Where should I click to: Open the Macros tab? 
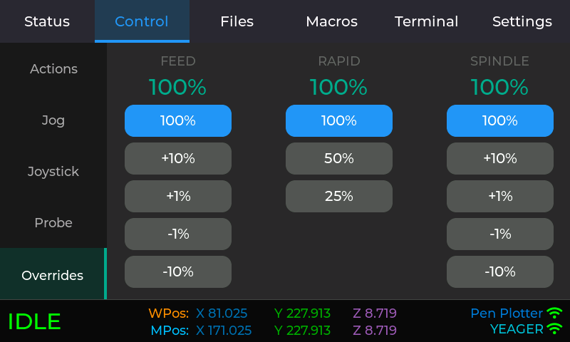(331, 21)
